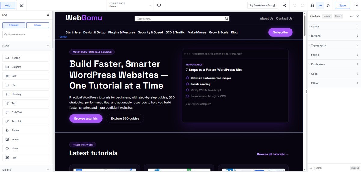Add a Div element
Viewport: 361px width, 172px height.
click(26, 85)
